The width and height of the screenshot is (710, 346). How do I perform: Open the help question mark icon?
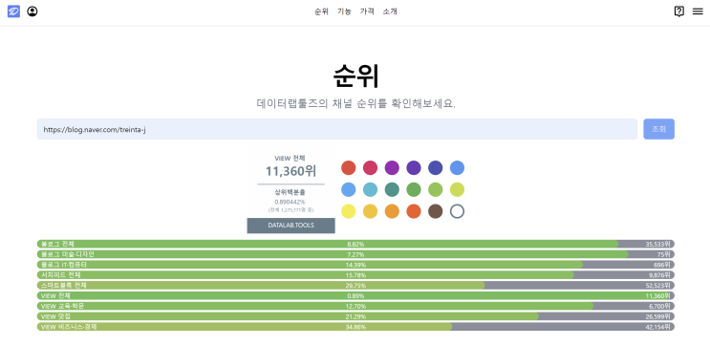click(678, 11)
